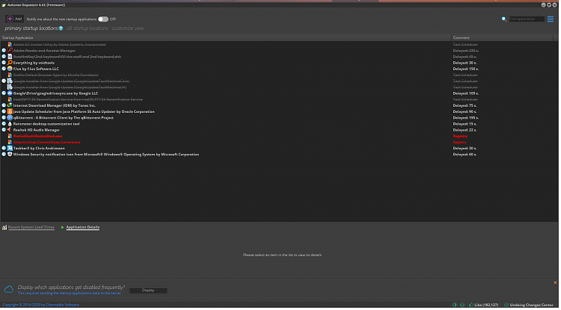
Task: Click the Java Update Scheduler icon
Action: (10, 112)
